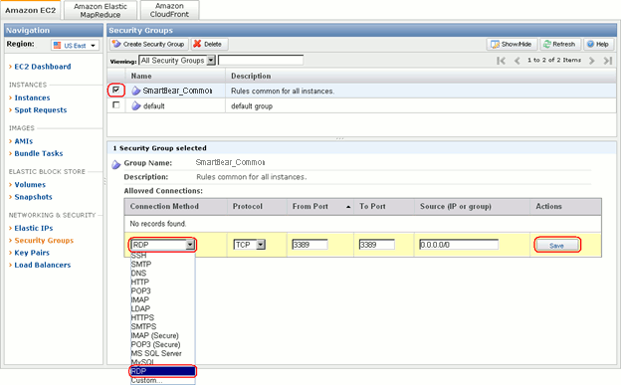
Task: Select POP3 in connection method list
Action: [x=162, y=290]
